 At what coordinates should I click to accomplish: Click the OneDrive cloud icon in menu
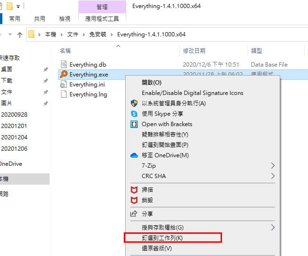(134, 155)
